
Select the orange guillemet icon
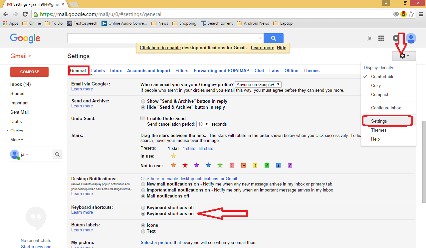[244, 166]
